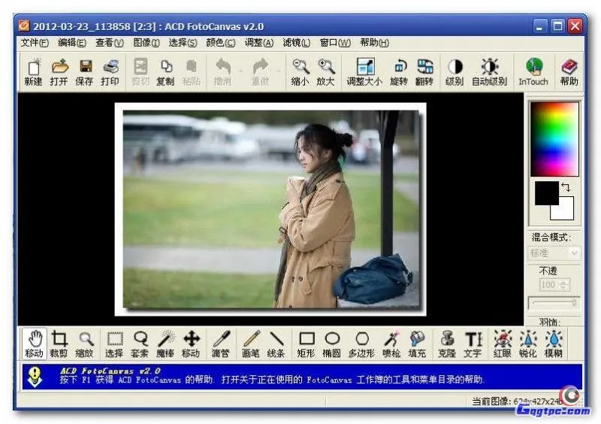Open the 窗口(W) menu
The width and height of the screenshot is (601, 424).
pyautogui.click(x=335, y=43)
